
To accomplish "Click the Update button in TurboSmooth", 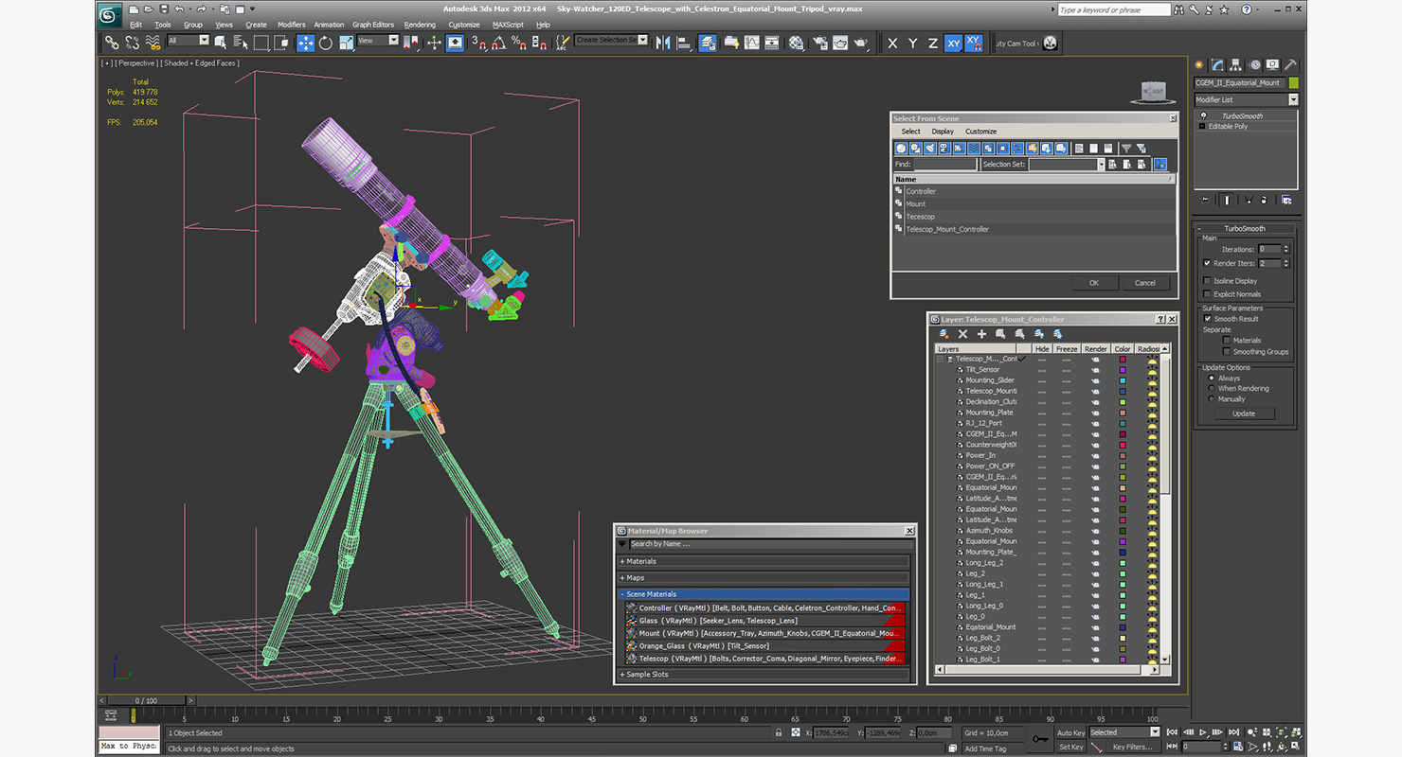I will [1244, 414].
